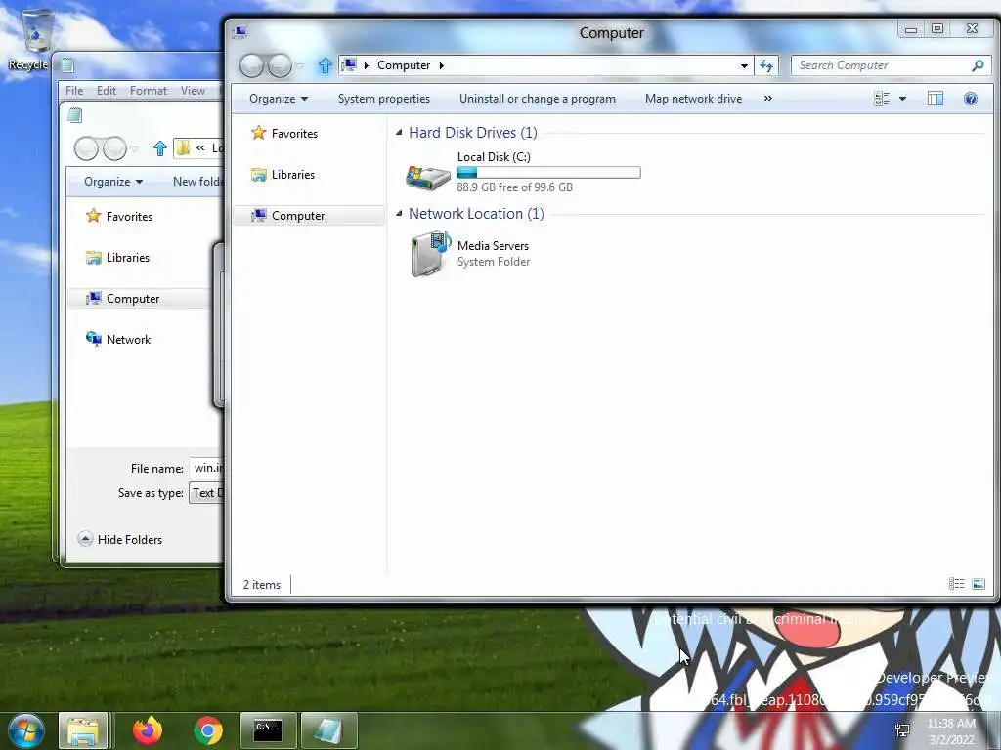Click the '88.9 GB free of 99.6 GB' text
Viewport: 1001px width, 750px height.
tap(514, 187)
